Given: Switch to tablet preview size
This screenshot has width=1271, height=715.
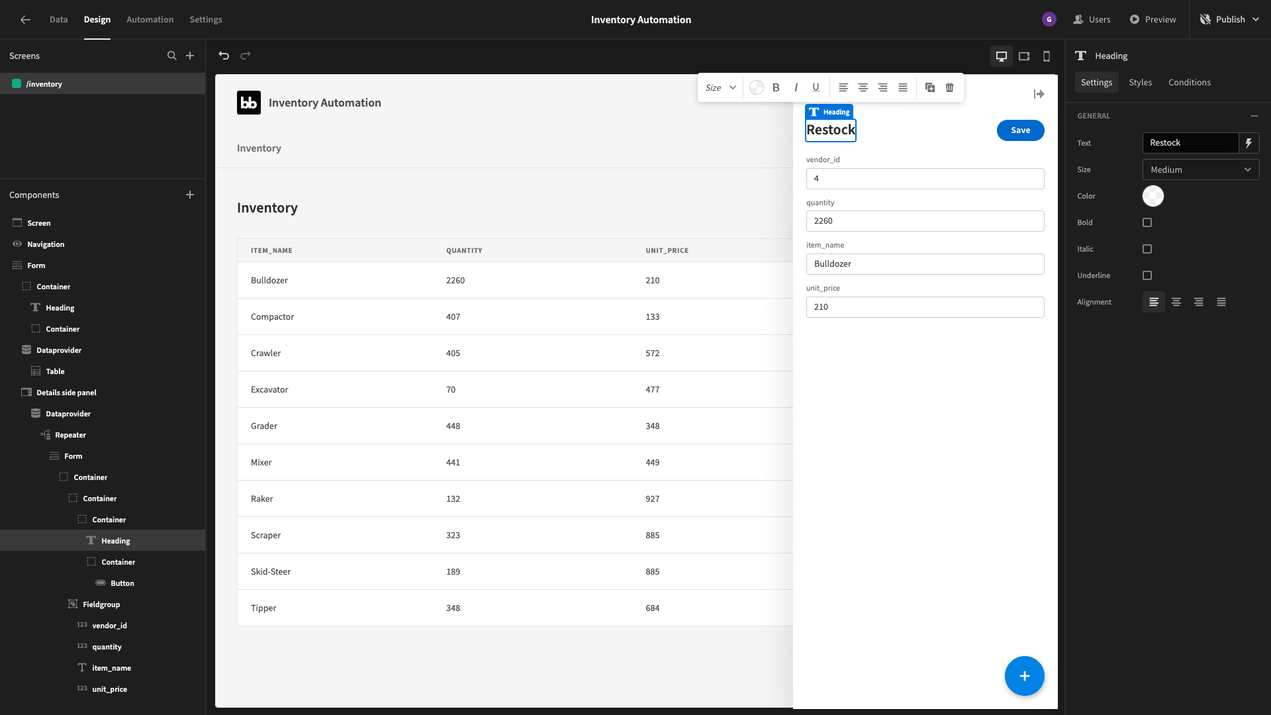Looking at the screenshot, I should 1024,56.
